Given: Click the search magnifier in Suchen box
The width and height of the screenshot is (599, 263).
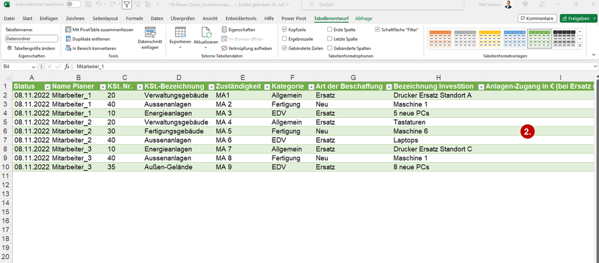Looking at the screenshot, I should (312, 4).
